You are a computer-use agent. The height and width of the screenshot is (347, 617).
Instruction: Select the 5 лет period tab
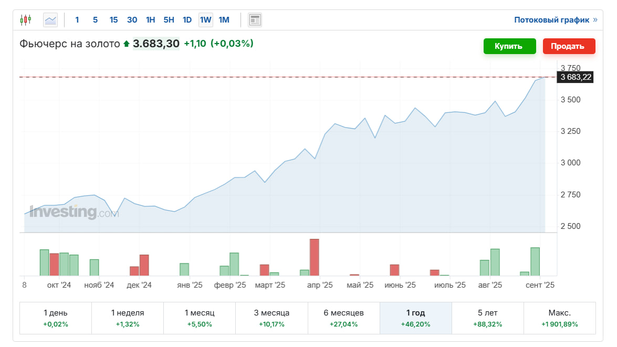487,318
